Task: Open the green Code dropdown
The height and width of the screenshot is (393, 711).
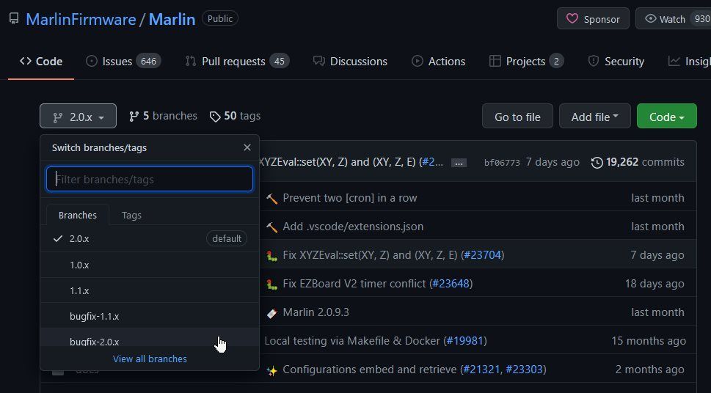Action: pos(666,117)
